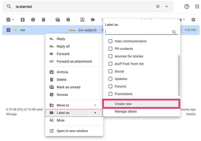Expand the select options dropdown arrow

(13, 20)
